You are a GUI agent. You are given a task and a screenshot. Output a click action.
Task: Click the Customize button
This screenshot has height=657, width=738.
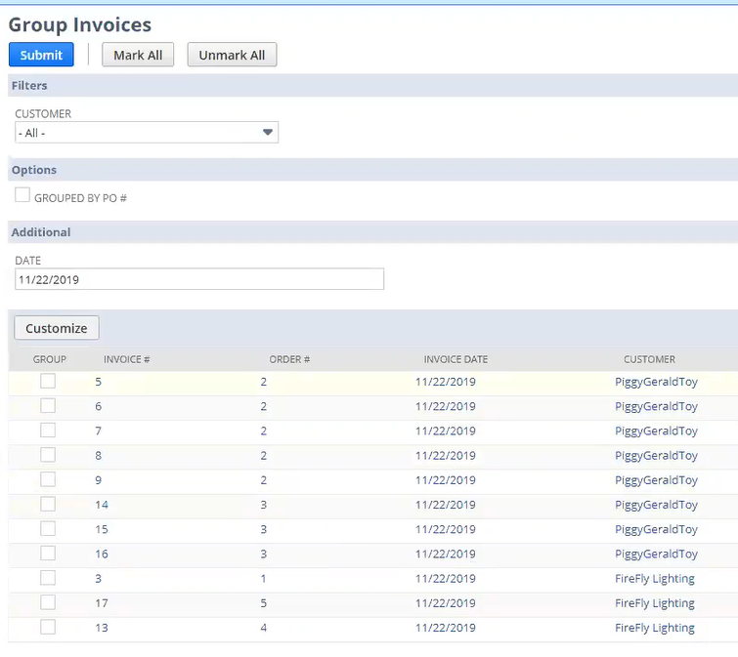[57, 328]
